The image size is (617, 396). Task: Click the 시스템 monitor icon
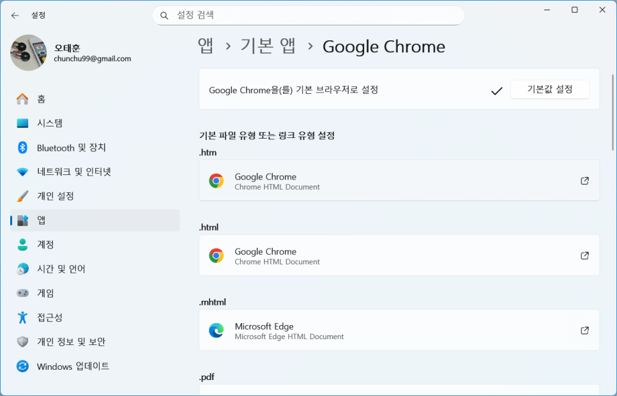tap(22, 123)
